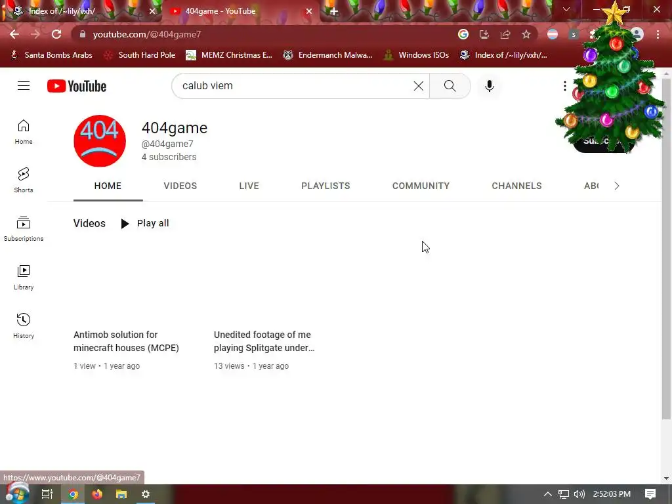Open YouTube settings three-dot menu

[565, 86]
